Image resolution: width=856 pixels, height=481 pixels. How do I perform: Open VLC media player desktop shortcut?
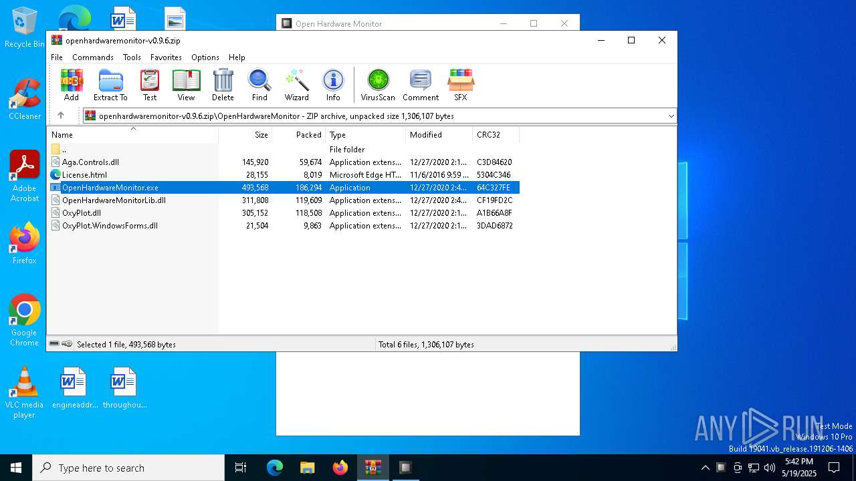click(24, 393)
